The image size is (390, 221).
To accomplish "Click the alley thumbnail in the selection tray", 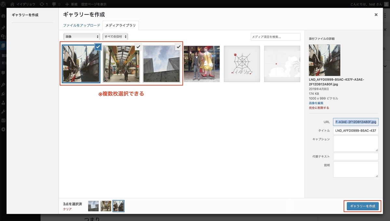I will coord(118,206).
